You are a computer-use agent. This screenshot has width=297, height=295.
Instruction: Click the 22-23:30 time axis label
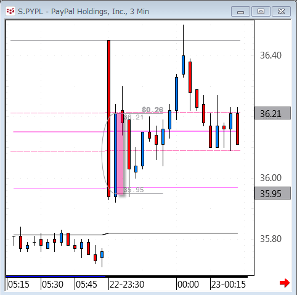(127, 285)
